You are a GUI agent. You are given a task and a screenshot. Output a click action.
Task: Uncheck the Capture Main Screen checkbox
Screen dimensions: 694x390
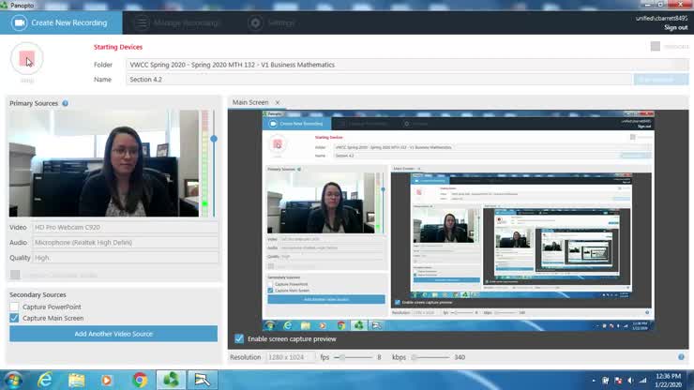(x=14, y=319)
